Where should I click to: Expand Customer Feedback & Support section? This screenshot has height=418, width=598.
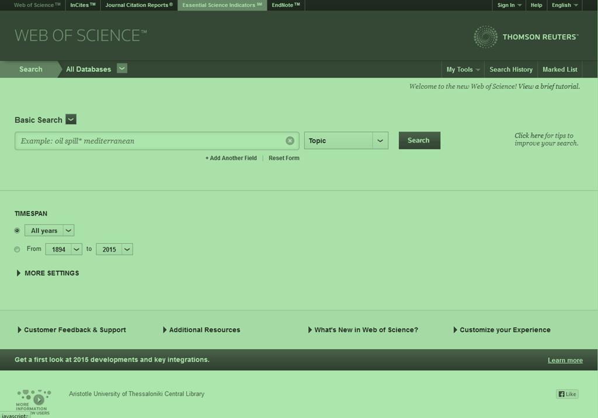pos(72,330)
